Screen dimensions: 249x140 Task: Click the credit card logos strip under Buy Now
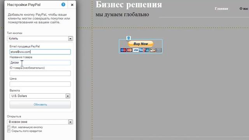click(141, 50)
